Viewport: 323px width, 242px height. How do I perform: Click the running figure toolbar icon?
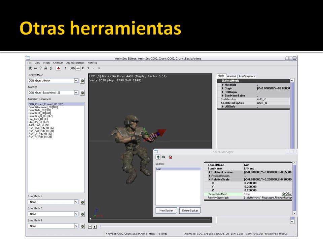click(x=51, y=68)
